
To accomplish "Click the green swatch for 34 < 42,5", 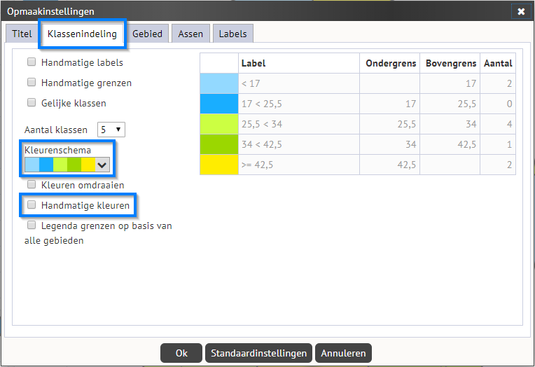I will [x=219, y=144].
